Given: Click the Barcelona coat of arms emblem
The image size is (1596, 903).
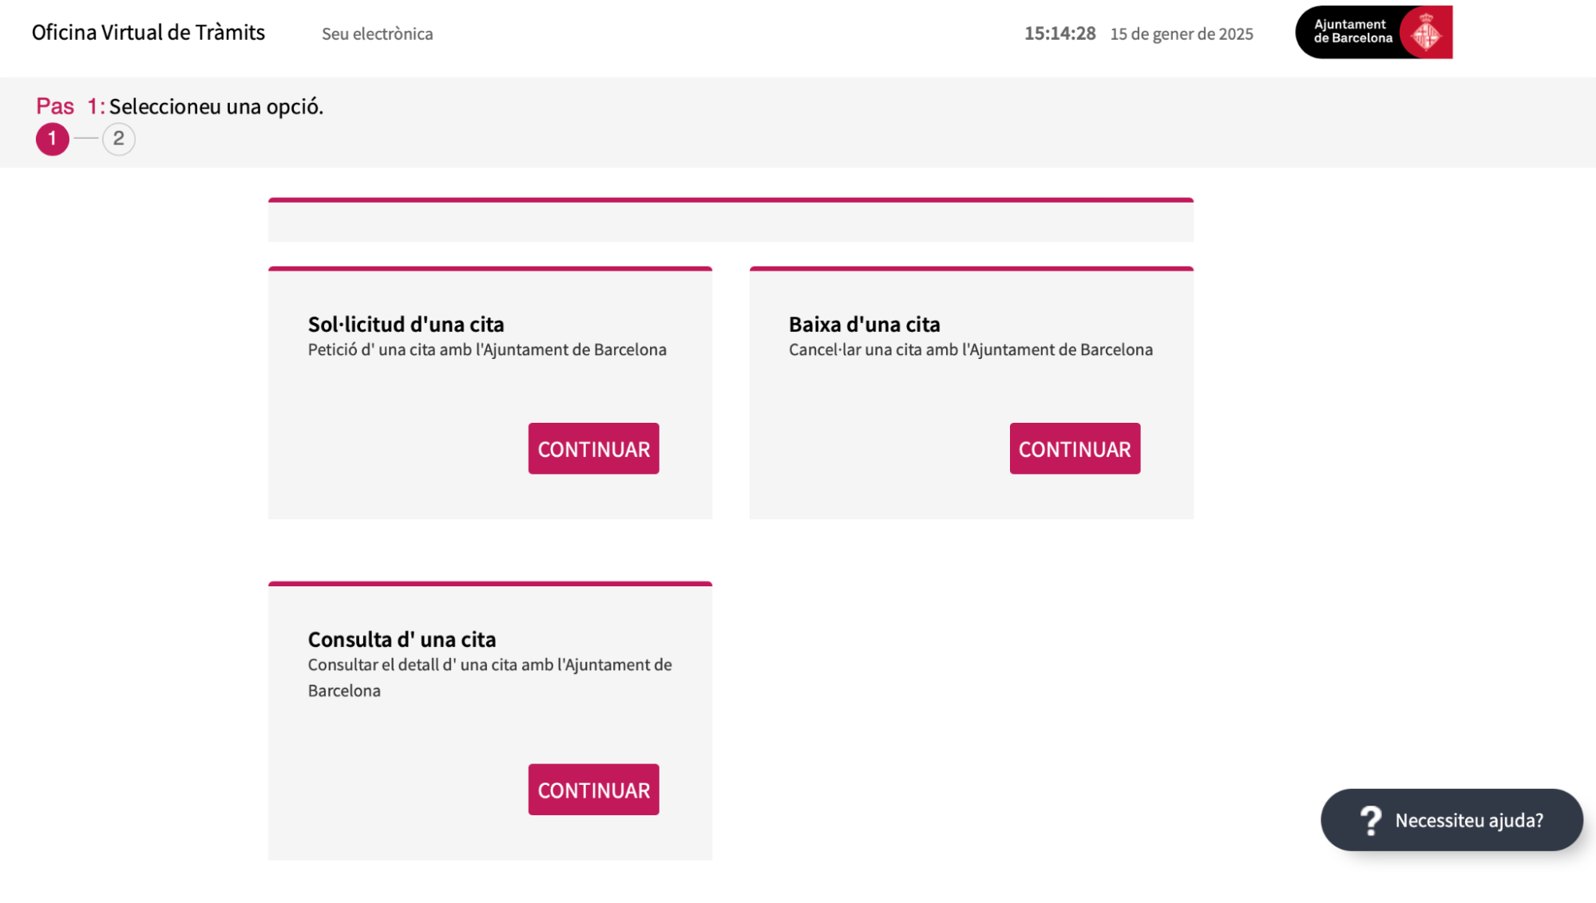Looking at the screenshot, I should click(1426, 33).
